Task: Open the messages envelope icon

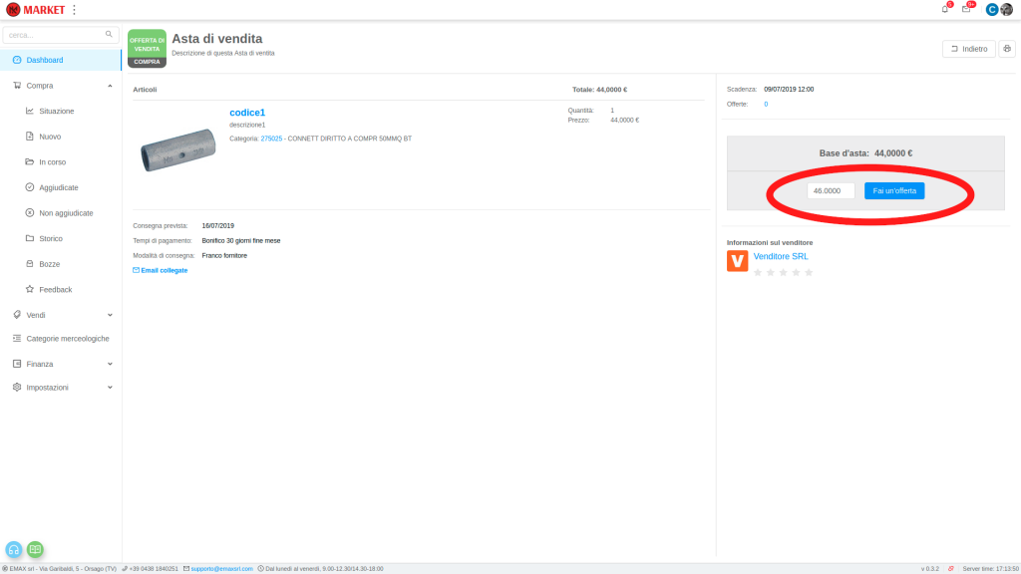Action: pyautogui.click(x=965, y=9)
